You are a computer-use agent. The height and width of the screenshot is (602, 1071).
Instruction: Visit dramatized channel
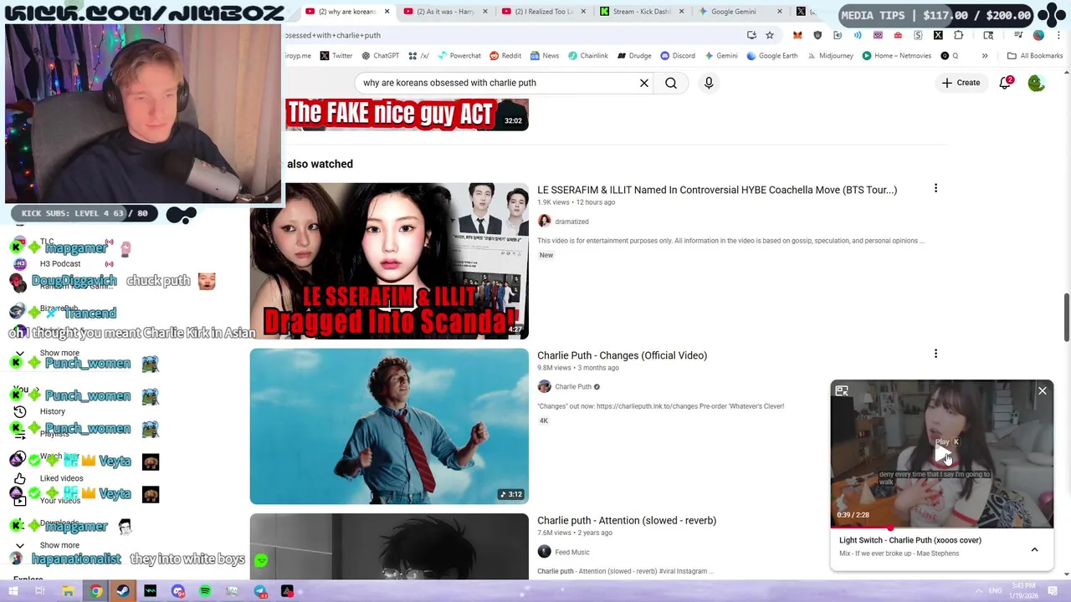[x=571, y=222]
